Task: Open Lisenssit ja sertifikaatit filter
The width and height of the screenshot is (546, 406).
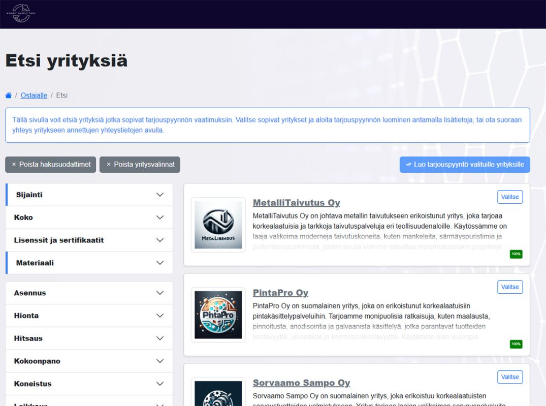Action: coord(89,240)
